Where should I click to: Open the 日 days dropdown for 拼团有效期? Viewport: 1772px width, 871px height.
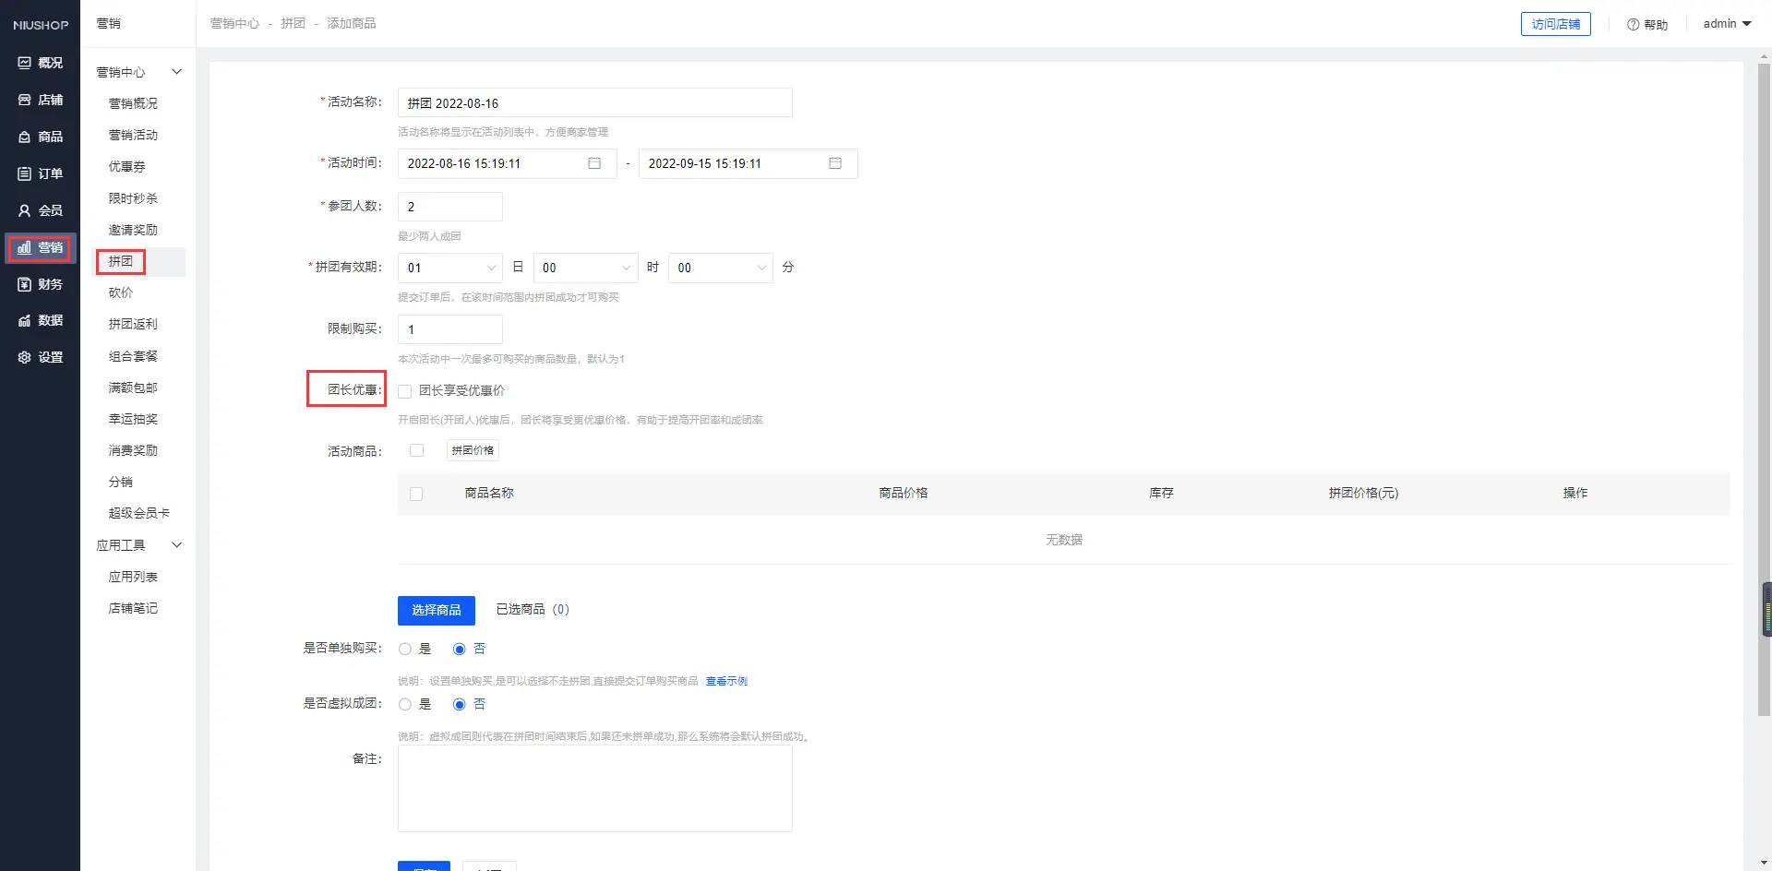click(x=450, y=268)
